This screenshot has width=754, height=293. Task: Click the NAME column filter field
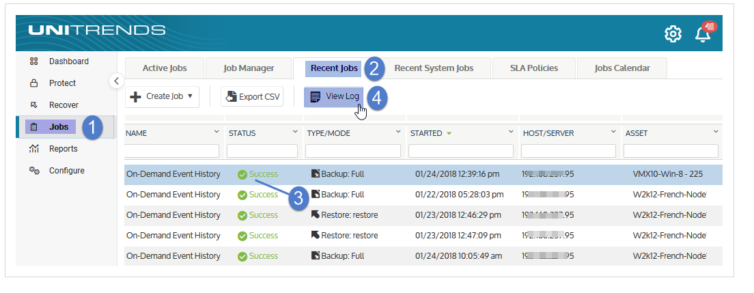[x=172, y=151]
